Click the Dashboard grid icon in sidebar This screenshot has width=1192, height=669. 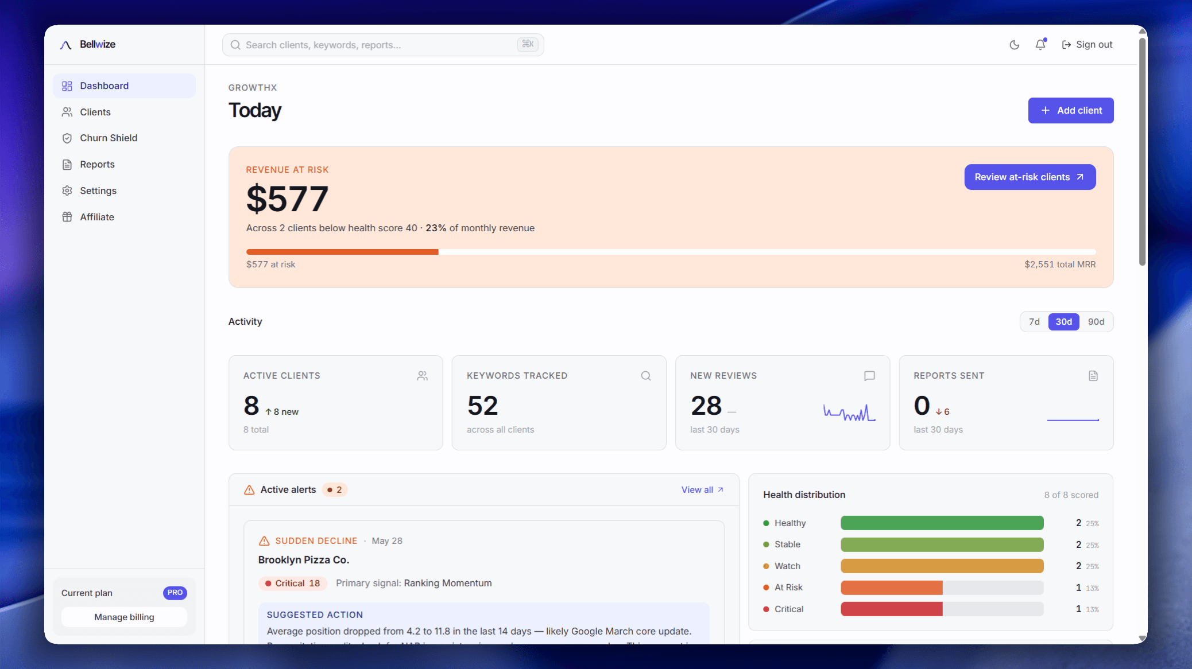pos(67,86)
